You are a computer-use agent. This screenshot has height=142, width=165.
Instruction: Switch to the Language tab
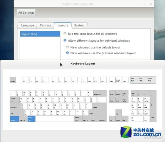pos(27,25)
